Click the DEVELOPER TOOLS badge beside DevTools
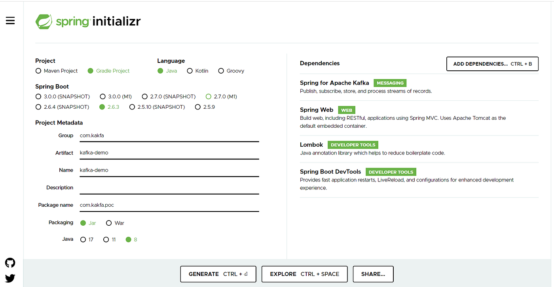This screenshot has width=554, height=287. point(391,172)
